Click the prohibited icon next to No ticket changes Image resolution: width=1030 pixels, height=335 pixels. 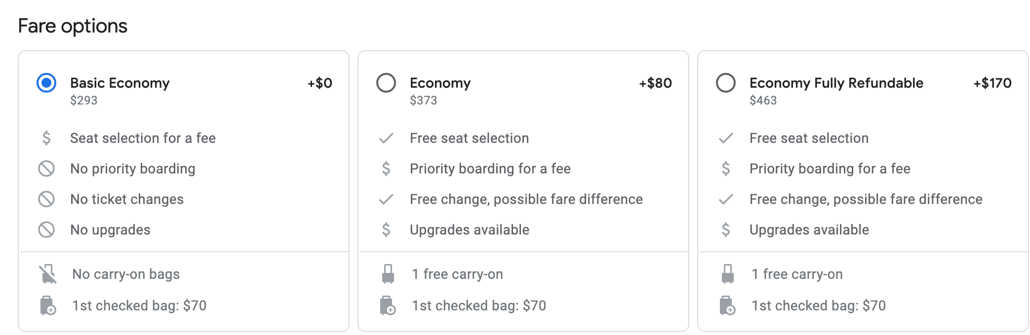(x=46, y=199)
